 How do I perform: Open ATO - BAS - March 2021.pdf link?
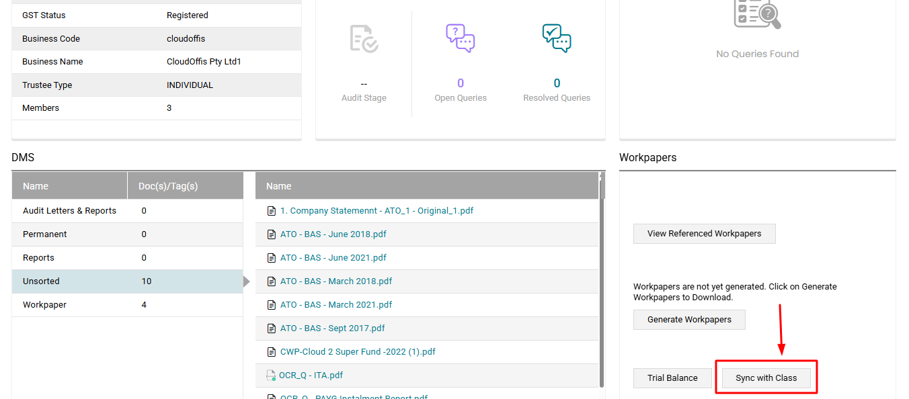click(x=335, y=305)
